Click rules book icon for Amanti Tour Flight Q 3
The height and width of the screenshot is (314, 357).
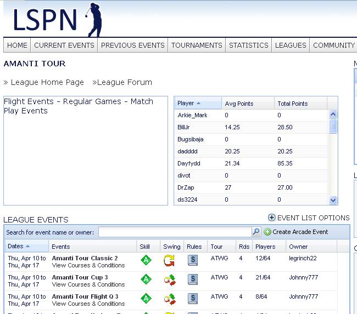[x=192, y=299]
